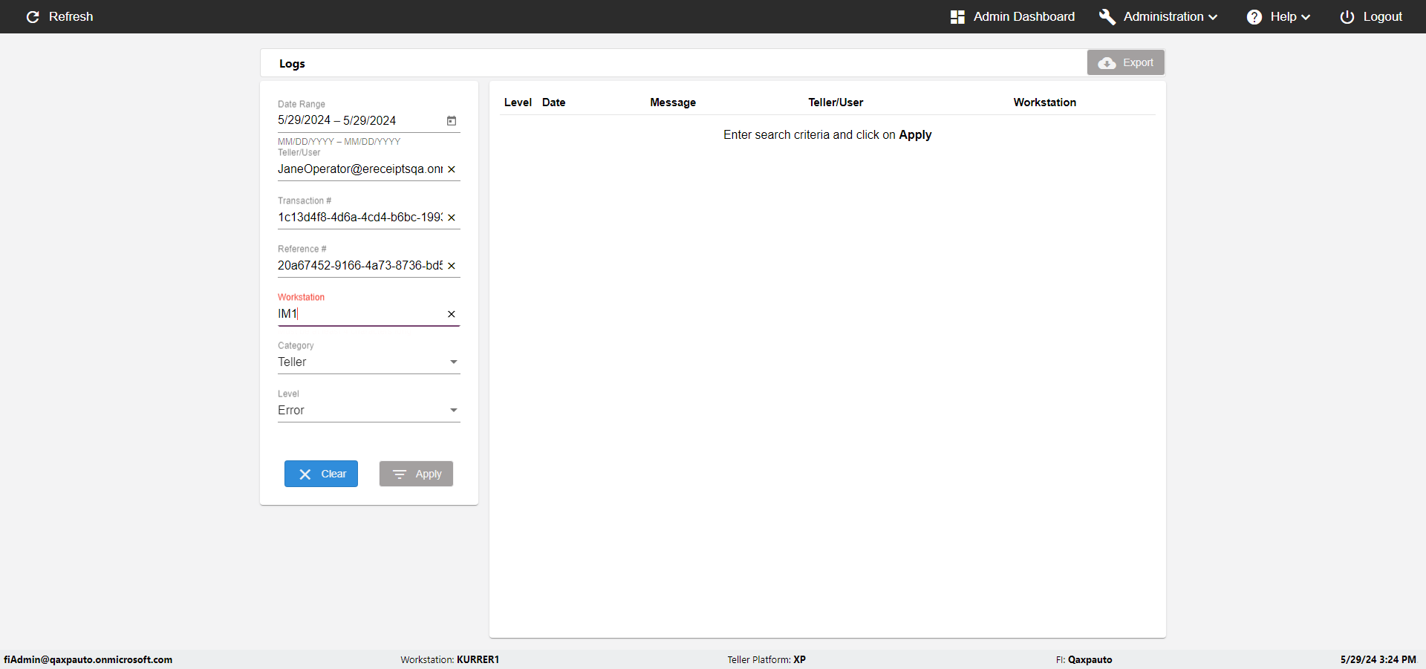Image resolution: width=1426 pixels, height=669 pixels.
Task: Open the Admin Dashboard link
Action: pos(1012,16)
